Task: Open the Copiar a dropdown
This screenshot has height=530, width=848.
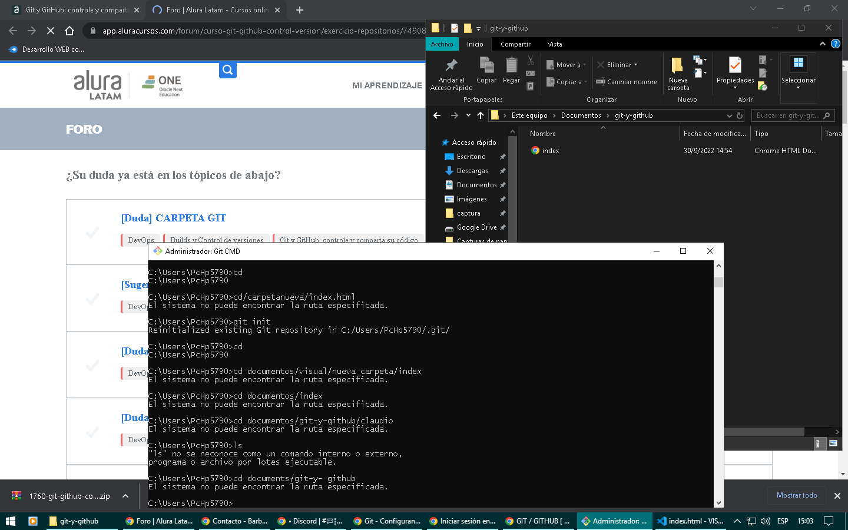Action: pos(567,82)
